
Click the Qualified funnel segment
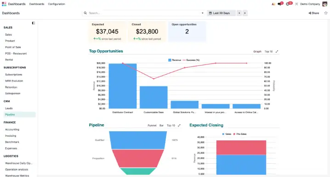138,140
